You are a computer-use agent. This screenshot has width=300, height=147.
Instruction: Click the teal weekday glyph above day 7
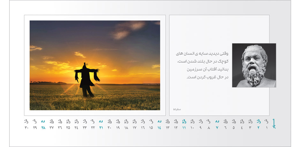pos(217,121)
